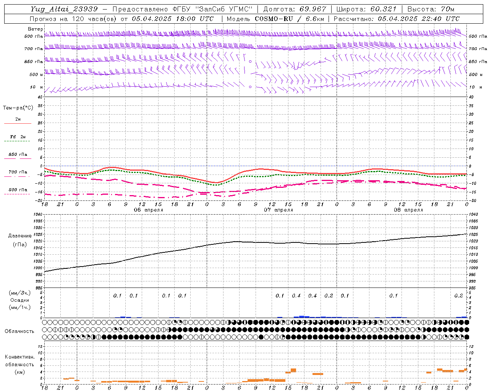Click the (мм/3ч.) precipitation unit label

point(20,293)
